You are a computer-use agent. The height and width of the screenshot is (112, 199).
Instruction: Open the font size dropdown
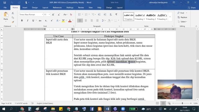point(49,15)
